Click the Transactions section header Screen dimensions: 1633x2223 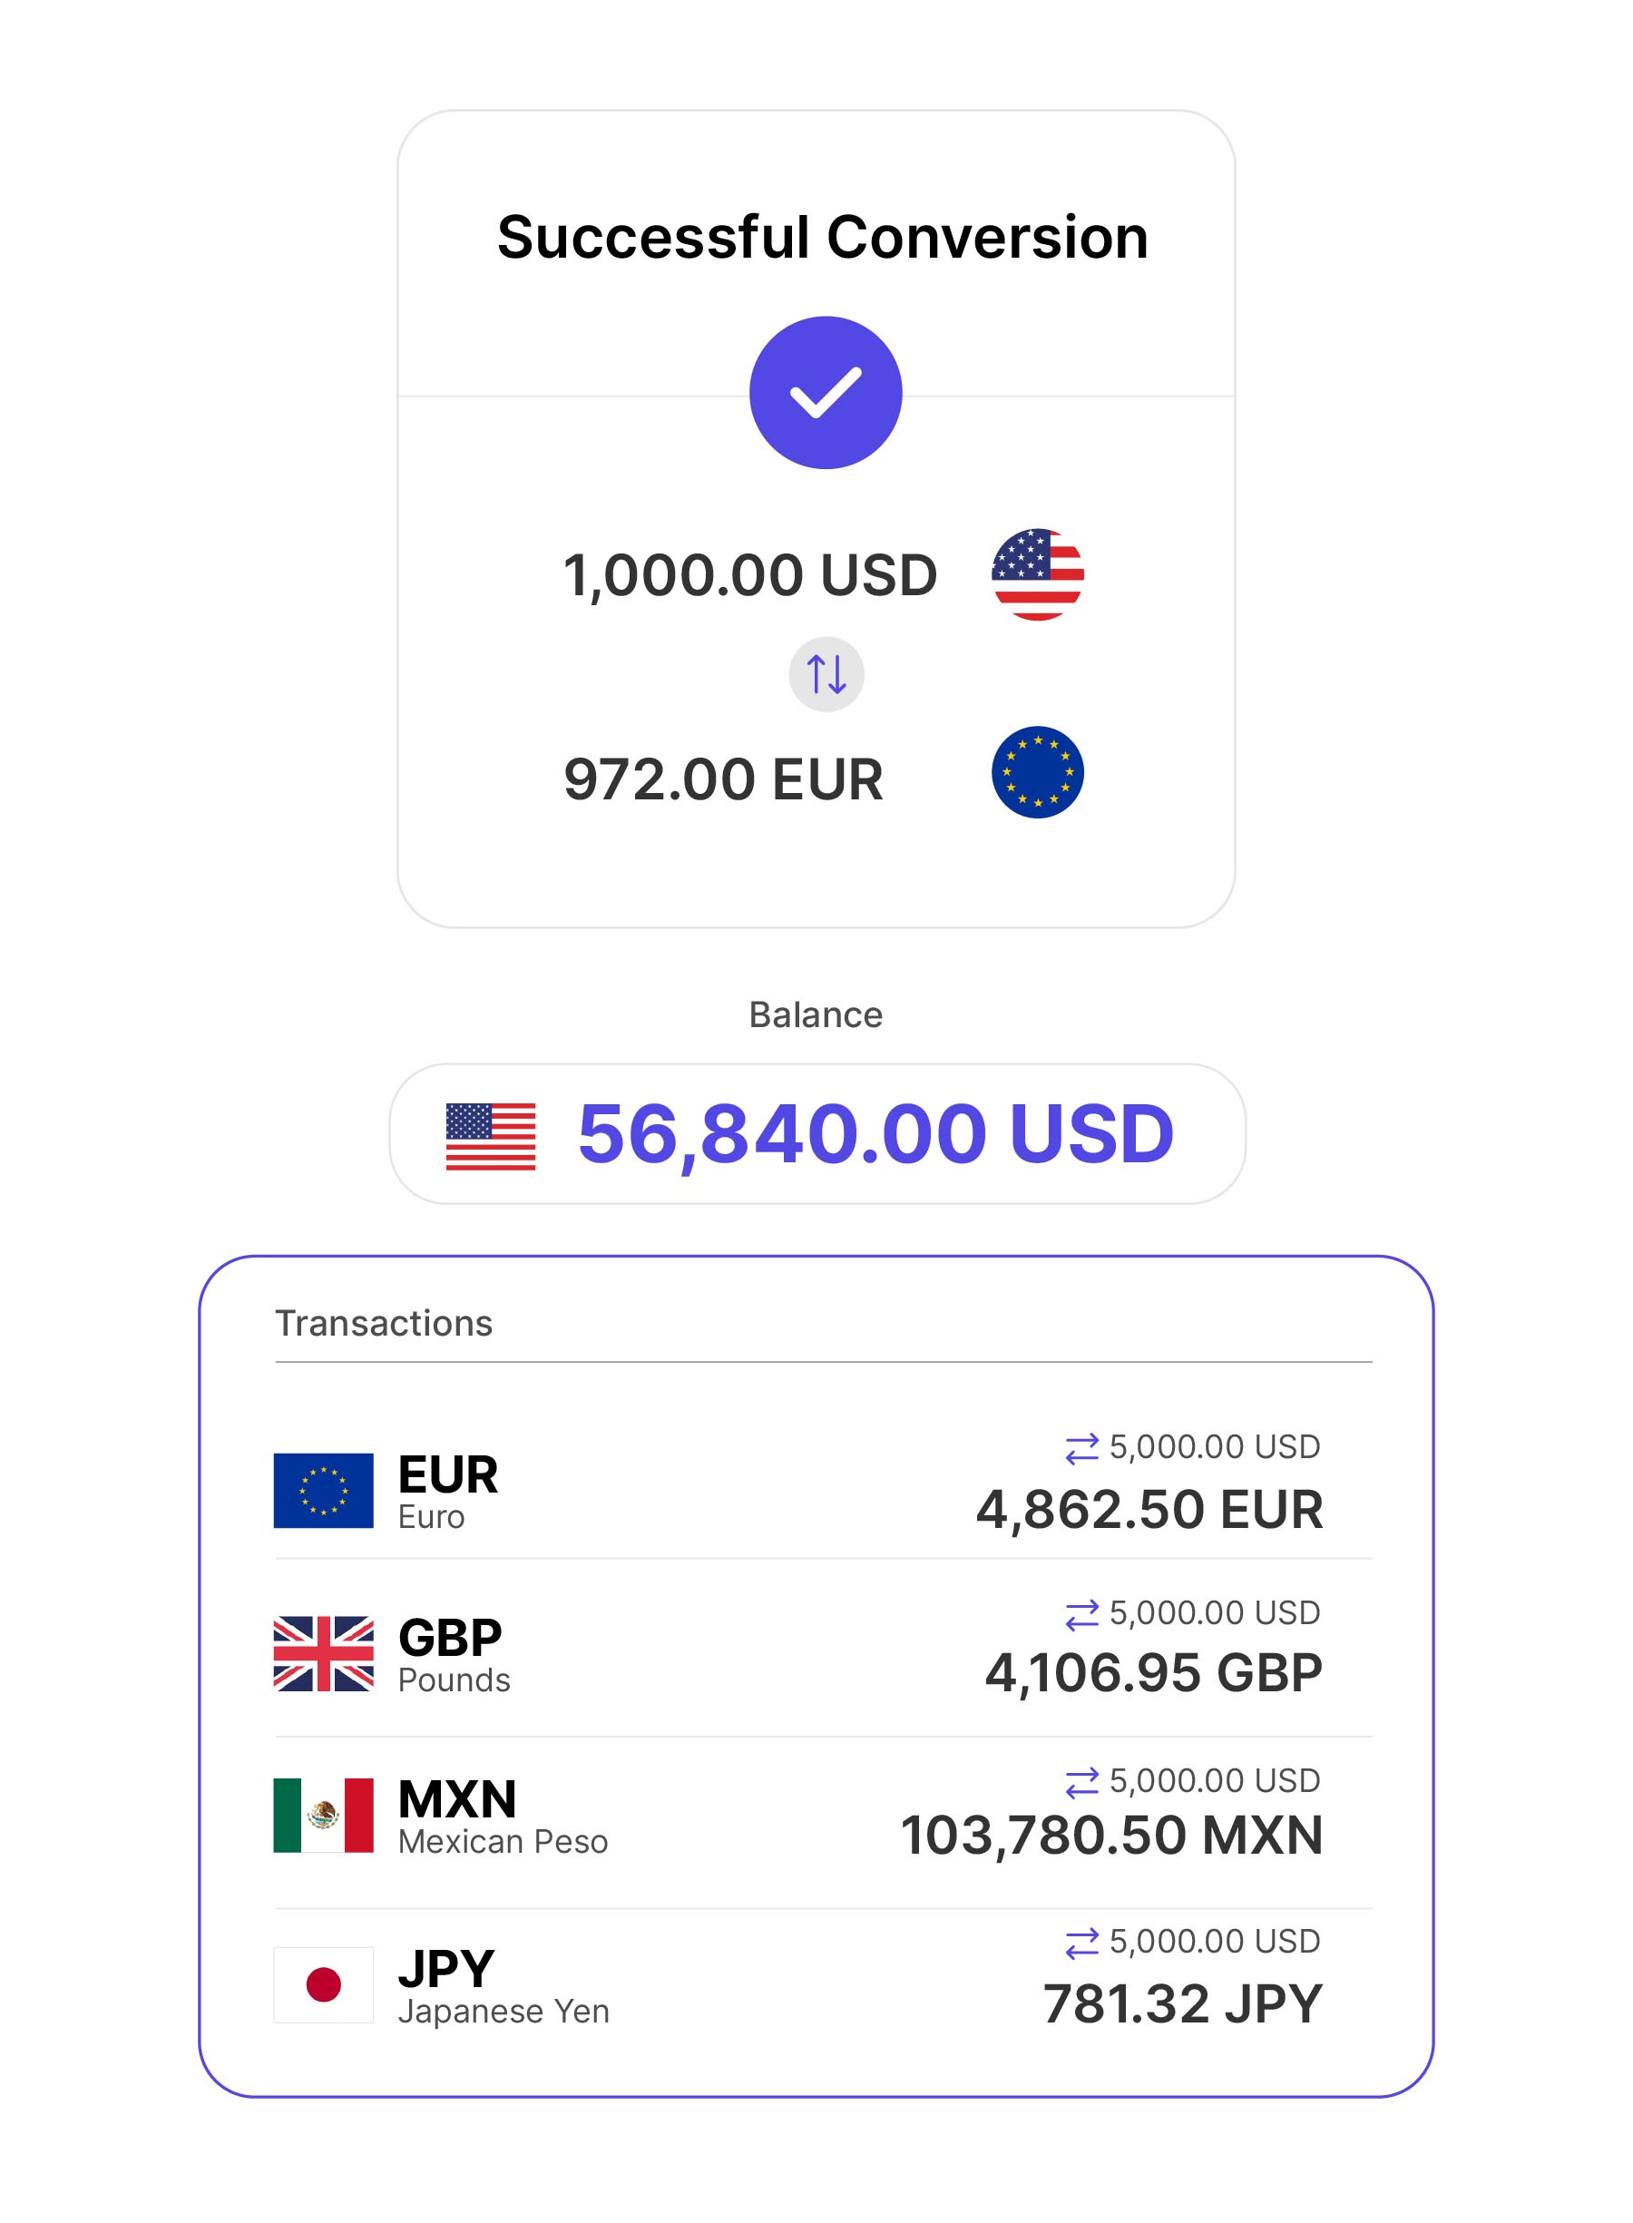tap(384, 1323)
